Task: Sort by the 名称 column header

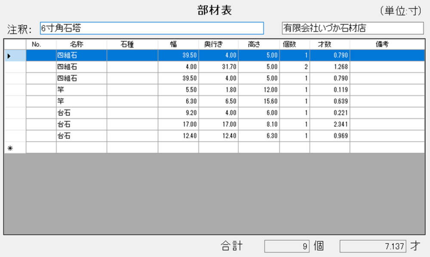Action: (81, 44)
